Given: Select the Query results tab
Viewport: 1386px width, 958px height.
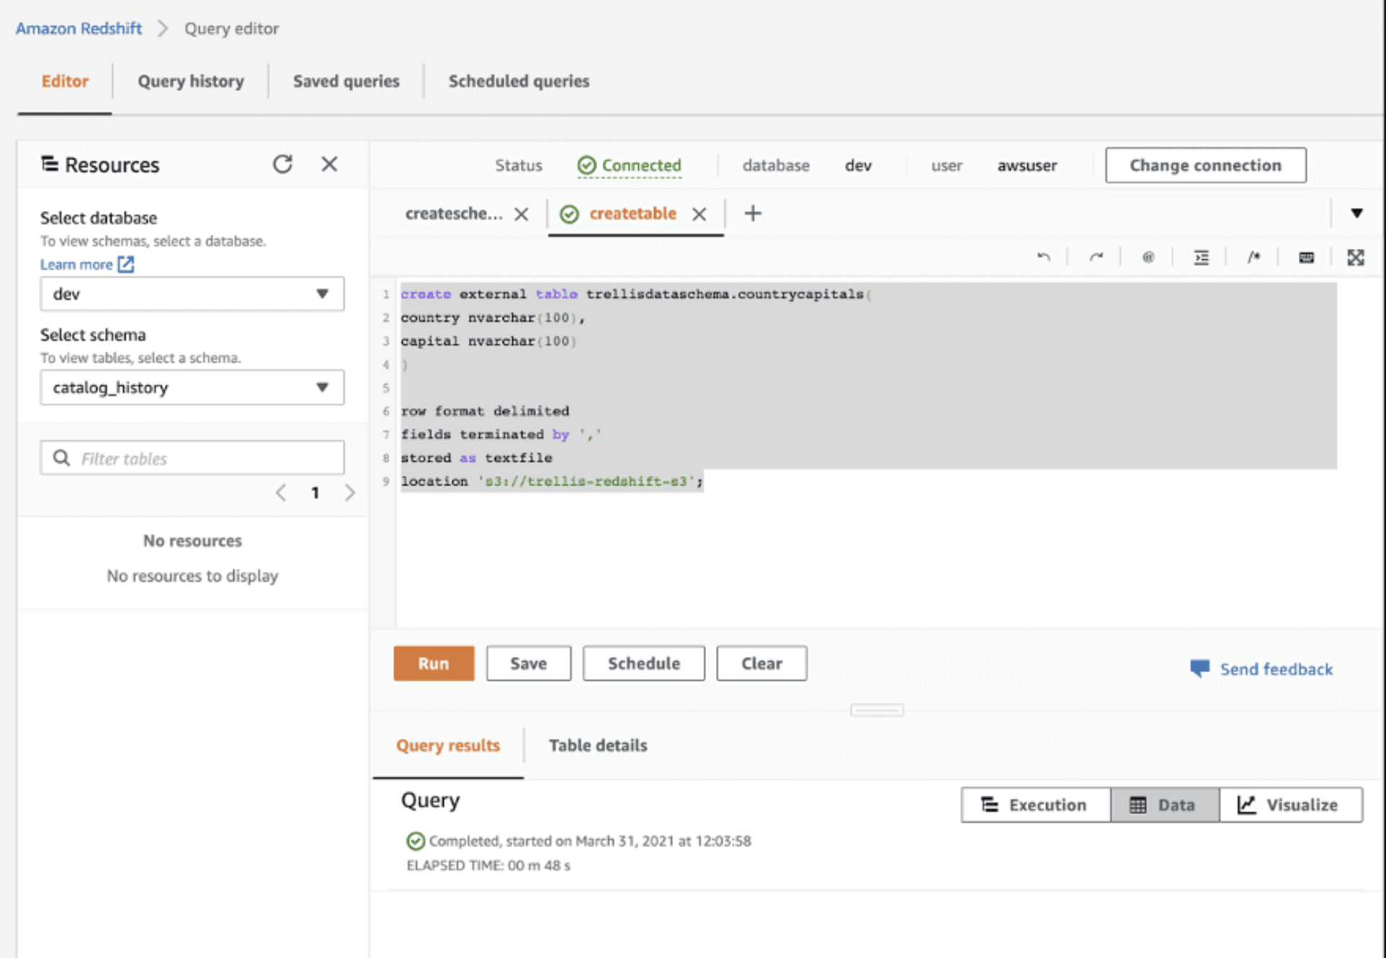Looking at the screenshot, I should click(448, 746).
